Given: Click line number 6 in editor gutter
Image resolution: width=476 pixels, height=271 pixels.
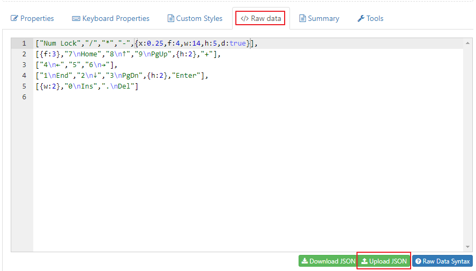Looking at the screenshot, I should pyautogui.click(x=24, y=97).
